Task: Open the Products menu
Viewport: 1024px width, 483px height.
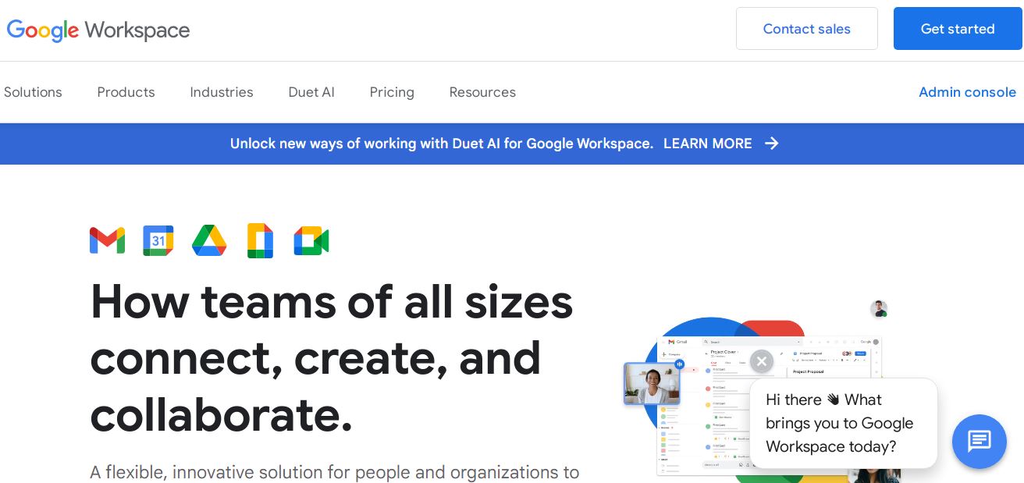Action: click(126, 92)
